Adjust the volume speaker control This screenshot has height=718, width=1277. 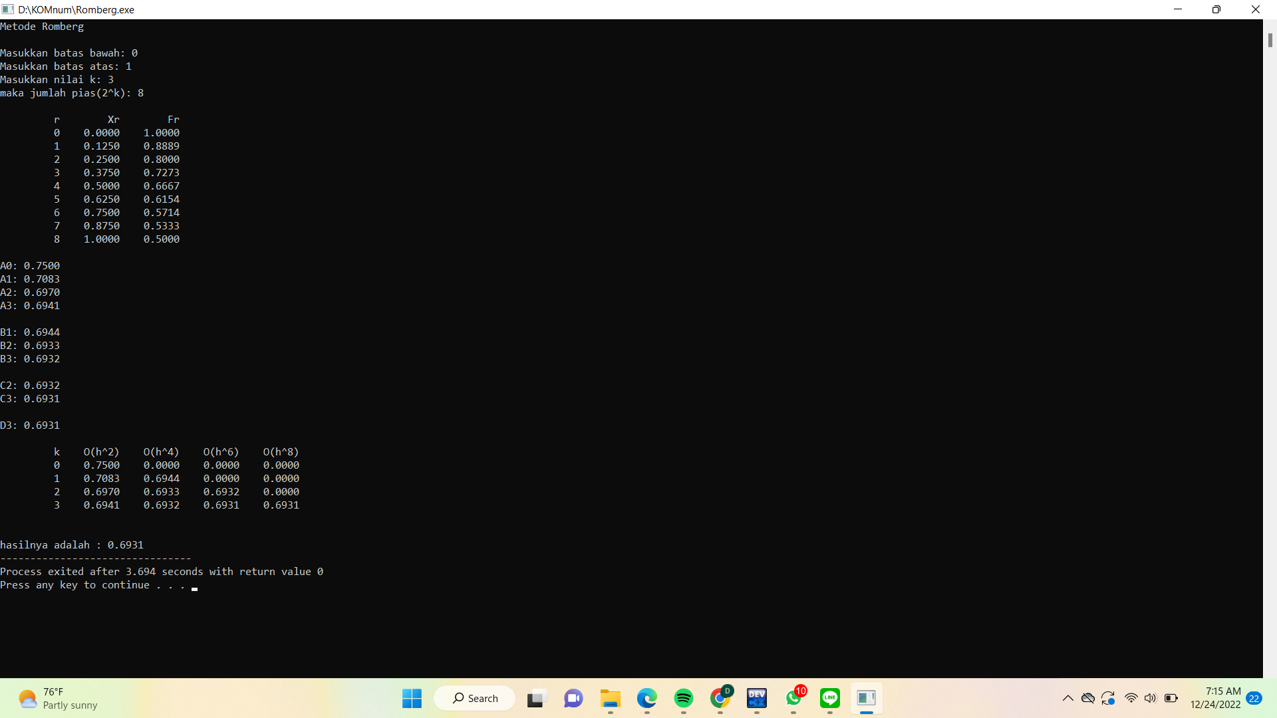[x=1151, y=698]
